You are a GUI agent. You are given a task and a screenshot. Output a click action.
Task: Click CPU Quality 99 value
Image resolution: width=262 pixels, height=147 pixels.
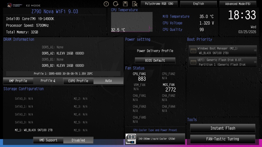(202, 30)
